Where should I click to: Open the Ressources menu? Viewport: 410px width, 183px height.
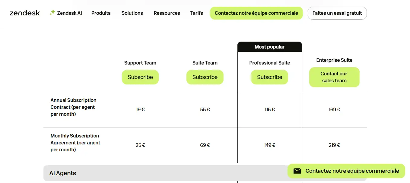167,13
